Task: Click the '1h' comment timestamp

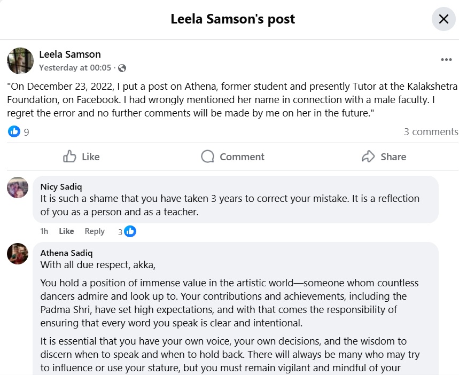Action: point(44,231)
